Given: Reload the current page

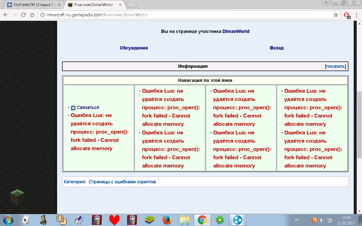Looking at the screenshot, I should (x=23, y=15).
